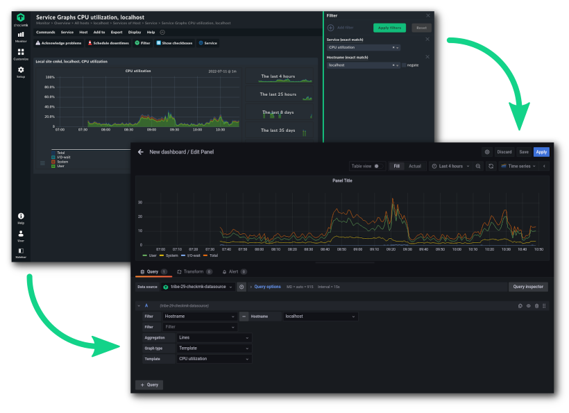
Task: Open the Commands menu
Action: (46, 32)
